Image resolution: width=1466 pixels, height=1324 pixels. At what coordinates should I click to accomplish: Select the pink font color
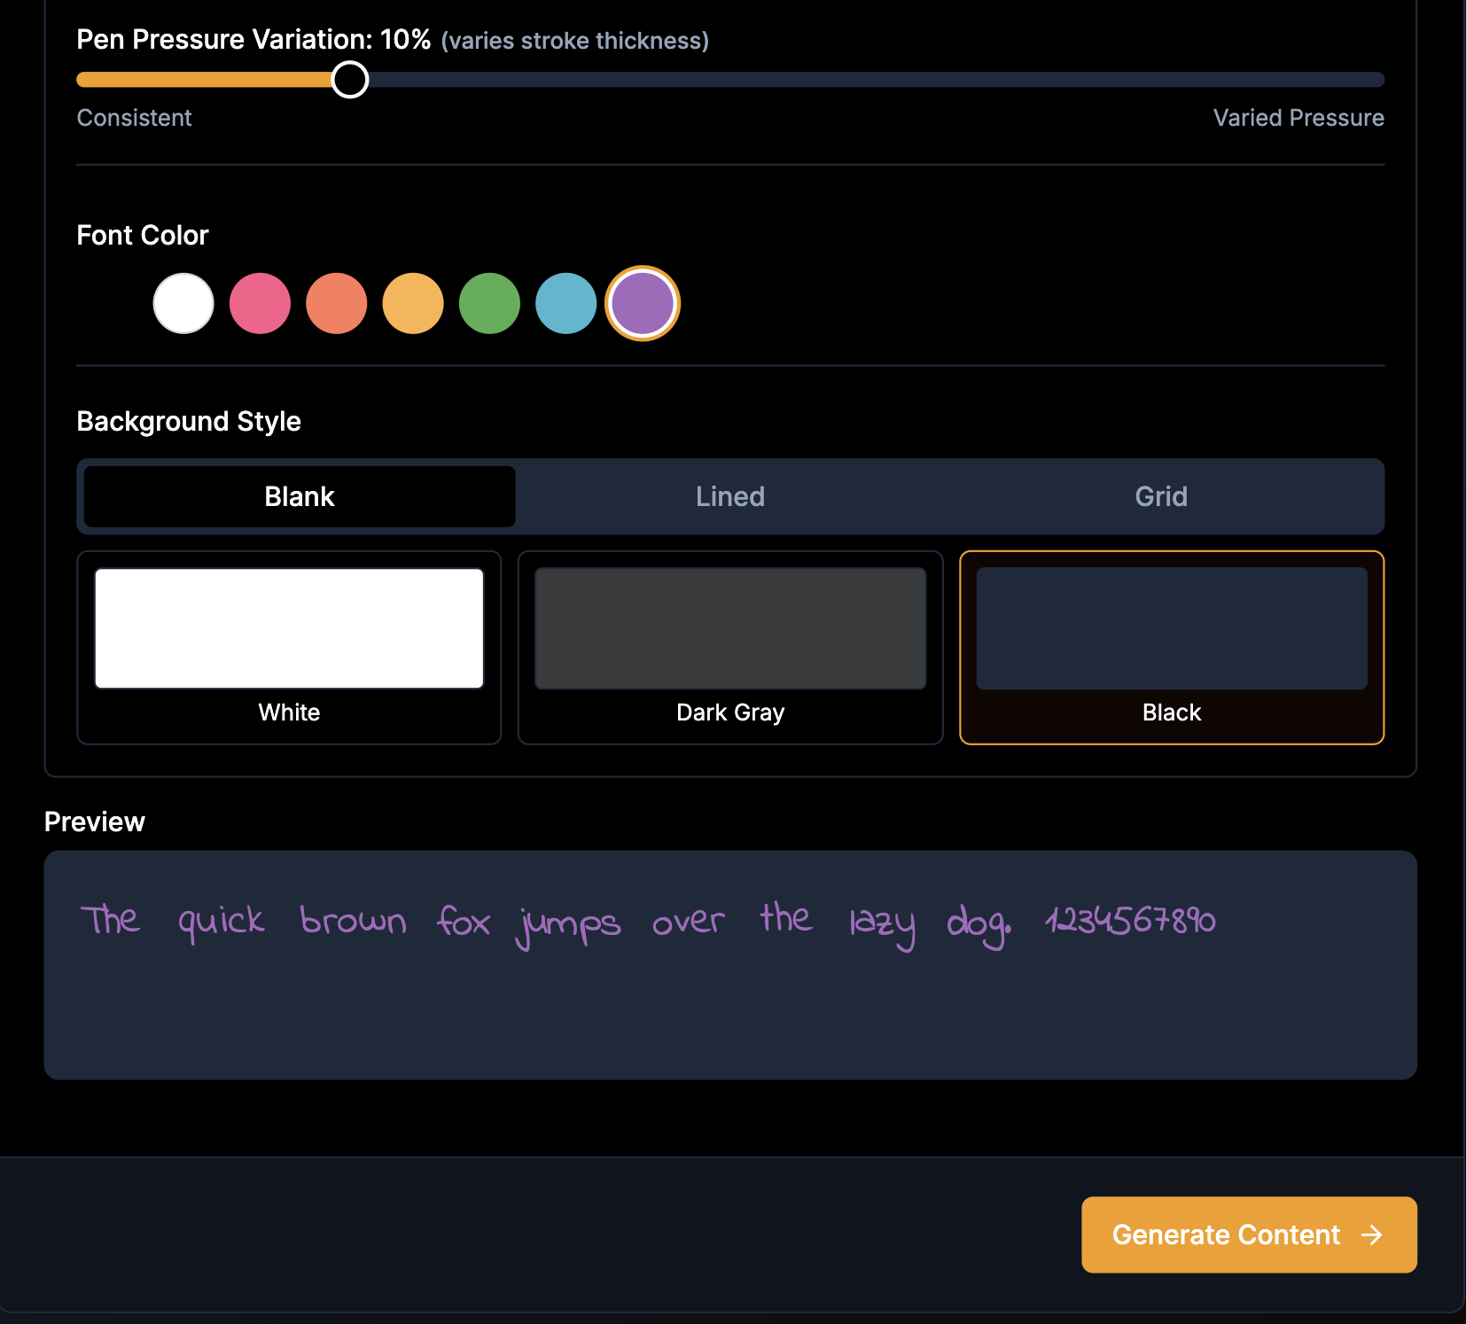coord(260,303)
